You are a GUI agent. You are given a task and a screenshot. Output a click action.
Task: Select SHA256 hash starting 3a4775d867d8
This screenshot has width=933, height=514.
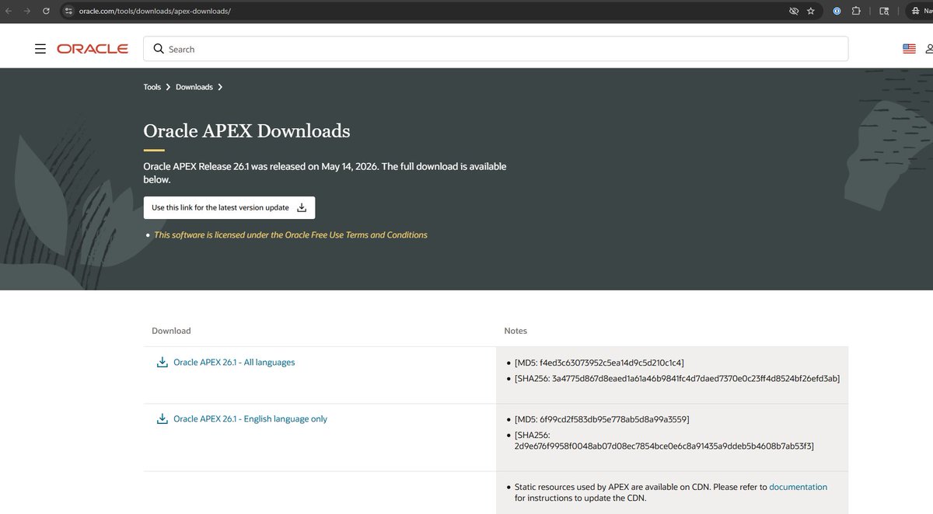[677, 379]
